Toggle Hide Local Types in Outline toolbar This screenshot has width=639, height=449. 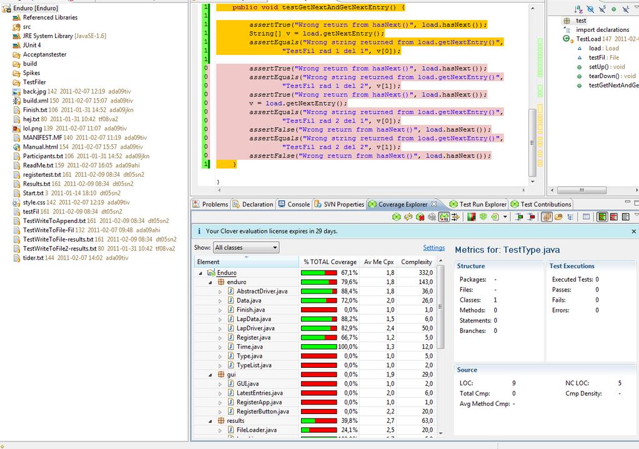[625, 9]
